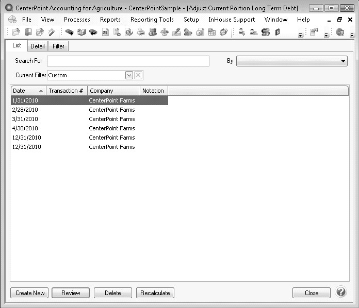Clear the current filter with X button

(x=138, y=75)
